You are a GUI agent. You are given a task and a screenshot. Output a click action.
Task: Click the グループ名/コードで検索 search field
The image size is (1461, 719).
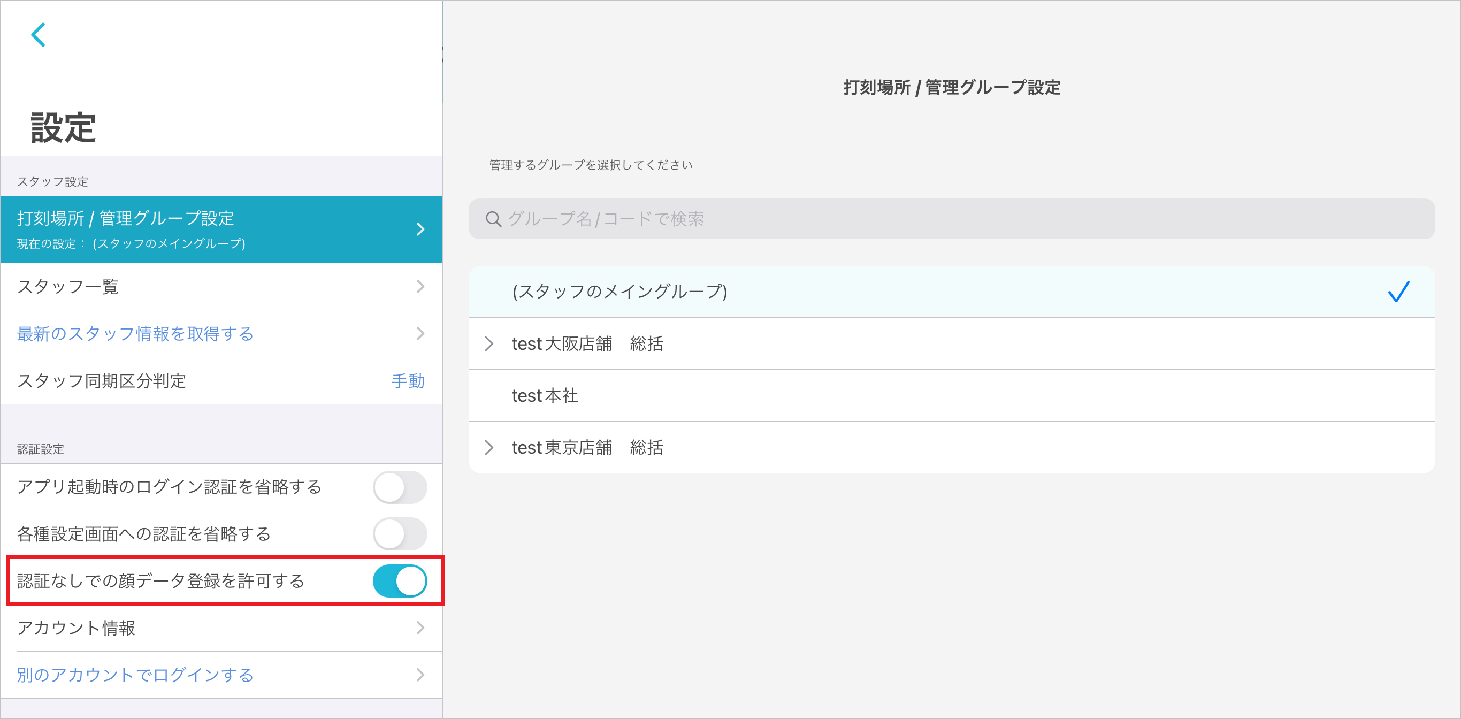pyautogui.click(x=952, y=219)
